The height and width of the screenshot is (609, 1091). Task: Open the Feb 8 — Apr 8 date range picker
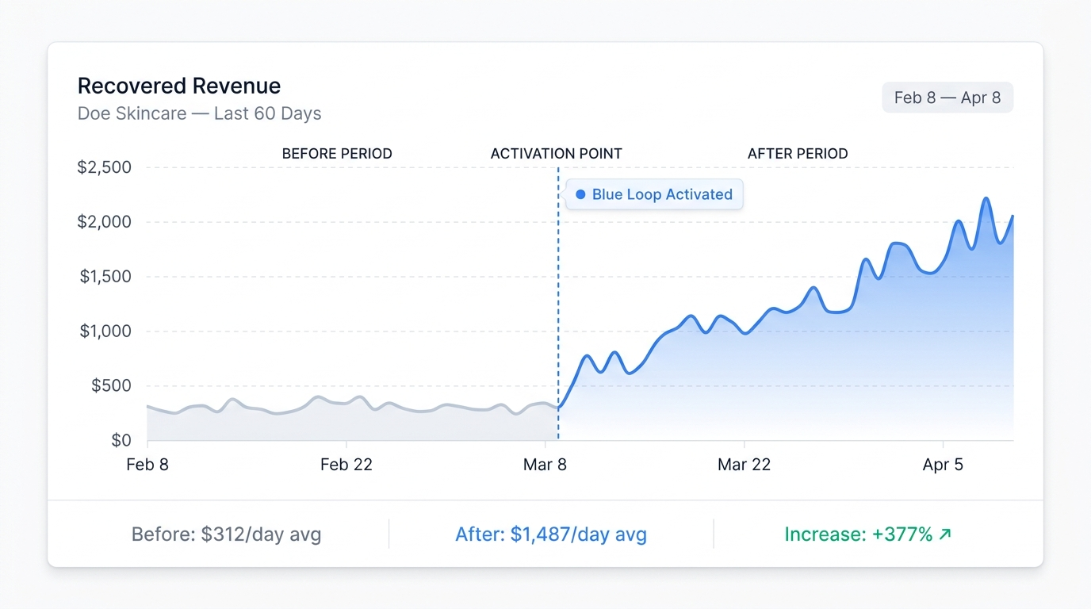click(947, 97)
